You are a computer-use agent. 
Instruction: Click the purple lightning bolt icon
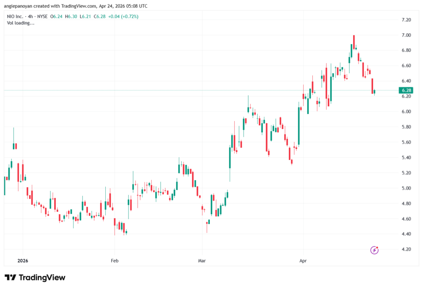(374, 250)
